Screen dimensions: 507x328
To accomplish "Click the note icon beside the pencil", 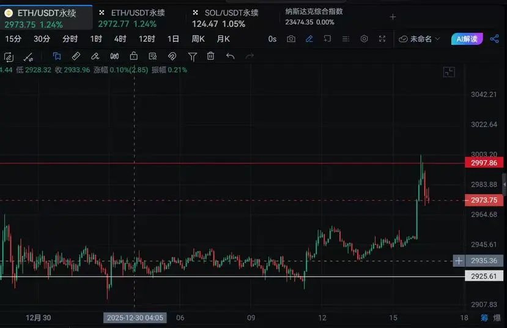I will (x=327, y=39).
